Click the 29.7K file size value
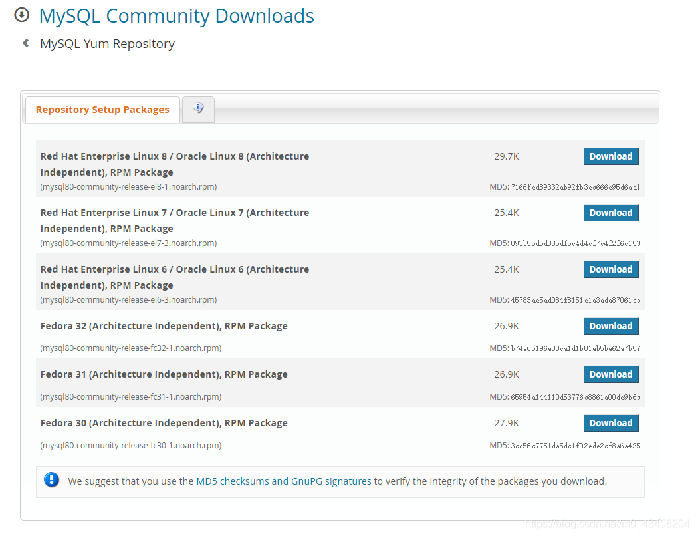 [x=507, y=156]
